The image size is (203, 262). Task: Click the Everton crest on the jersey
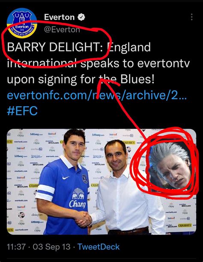point(85,179)
